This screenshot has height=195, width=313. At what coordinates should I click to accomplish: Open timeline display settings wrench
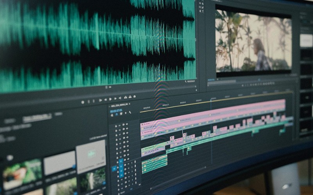pos(130,112)
